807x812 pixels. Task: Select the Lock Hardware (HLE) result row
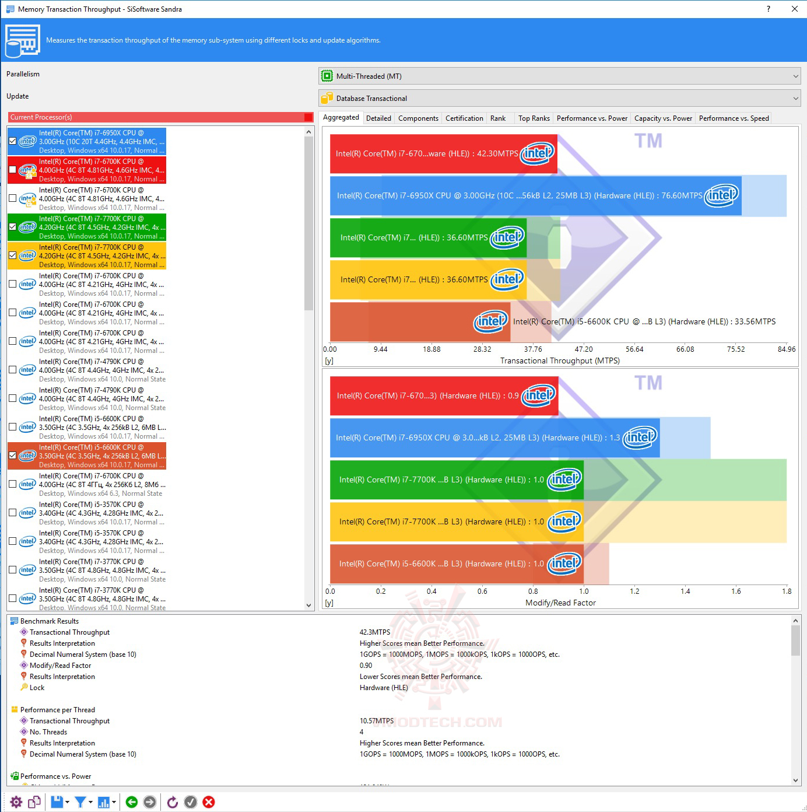click(x=399, y=688)
